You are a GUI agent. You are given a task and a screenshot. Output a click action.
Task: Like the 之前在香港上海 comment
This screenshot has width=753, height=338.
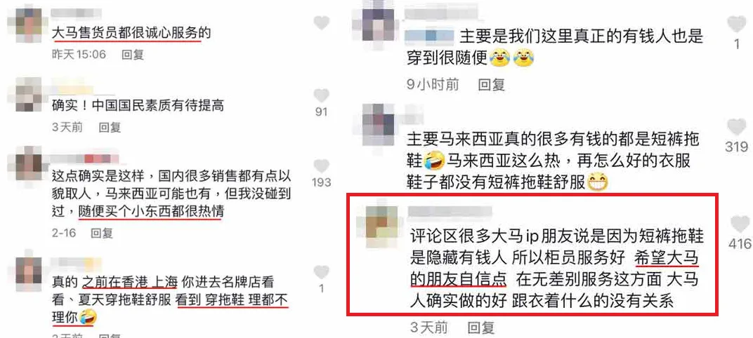(321, 272)
